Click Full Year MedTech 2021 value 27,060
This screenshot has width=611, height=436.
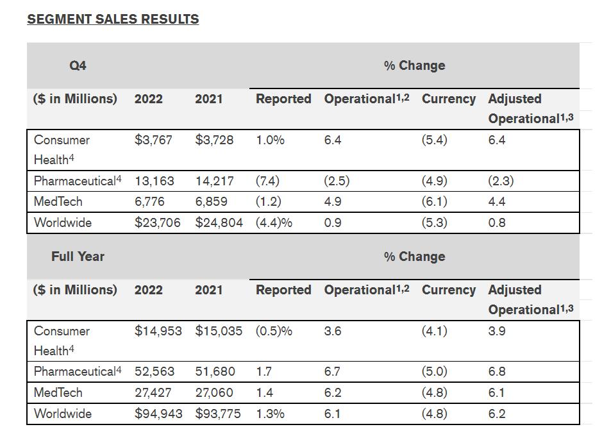(x=214, y=392)
